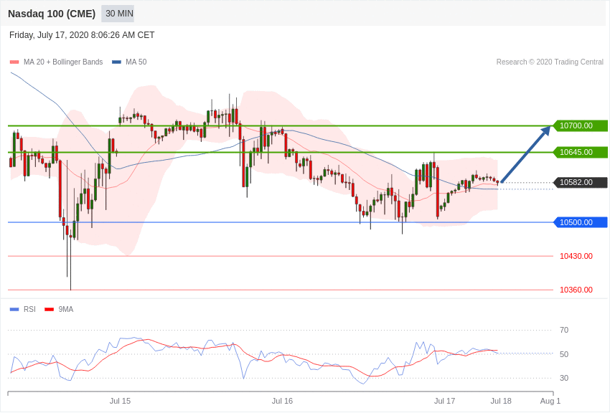Click the blue MA 50 legend swatch
Image resolution: width=610 pixels, height=413 pixels.
116,62
